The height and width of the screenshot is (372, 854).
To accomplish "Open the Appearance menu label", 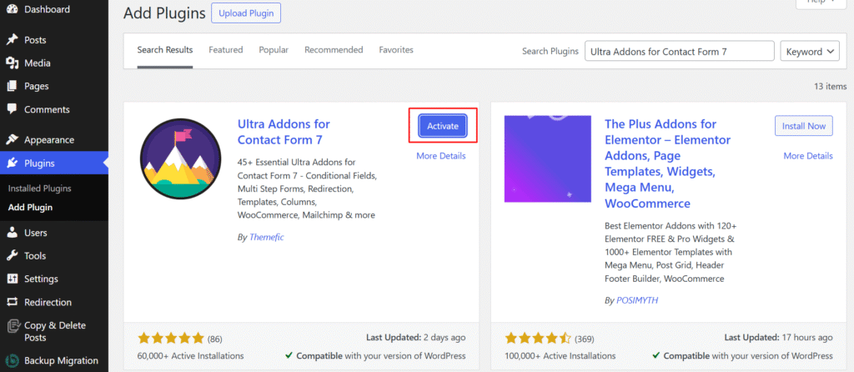I will click(49, 140).
